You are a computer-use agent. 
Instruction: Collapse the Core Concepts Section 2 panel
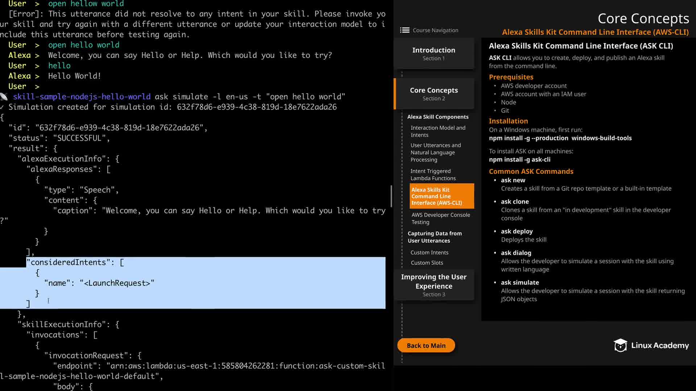pyautogui.click(x=434, y=94)
